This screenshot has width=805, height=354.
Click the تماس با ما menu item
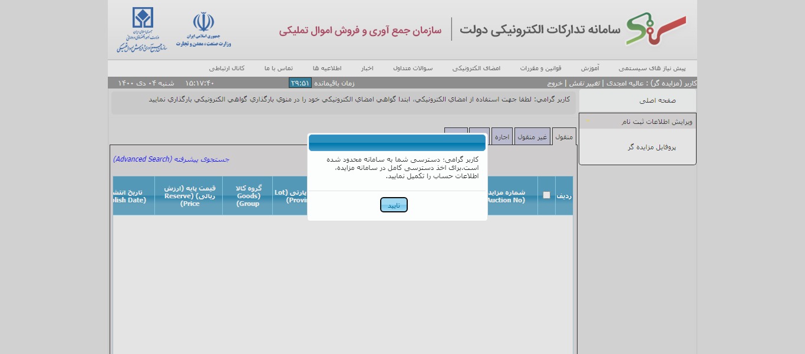(x=278, y=68)
